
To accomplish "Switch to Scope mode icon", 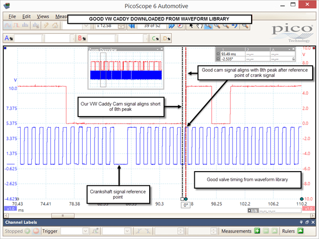I will pos(8,25).
